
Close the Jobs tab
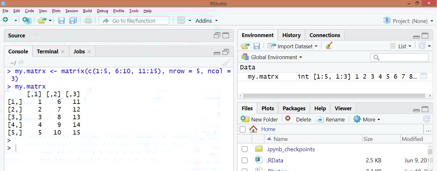[89, 51]
